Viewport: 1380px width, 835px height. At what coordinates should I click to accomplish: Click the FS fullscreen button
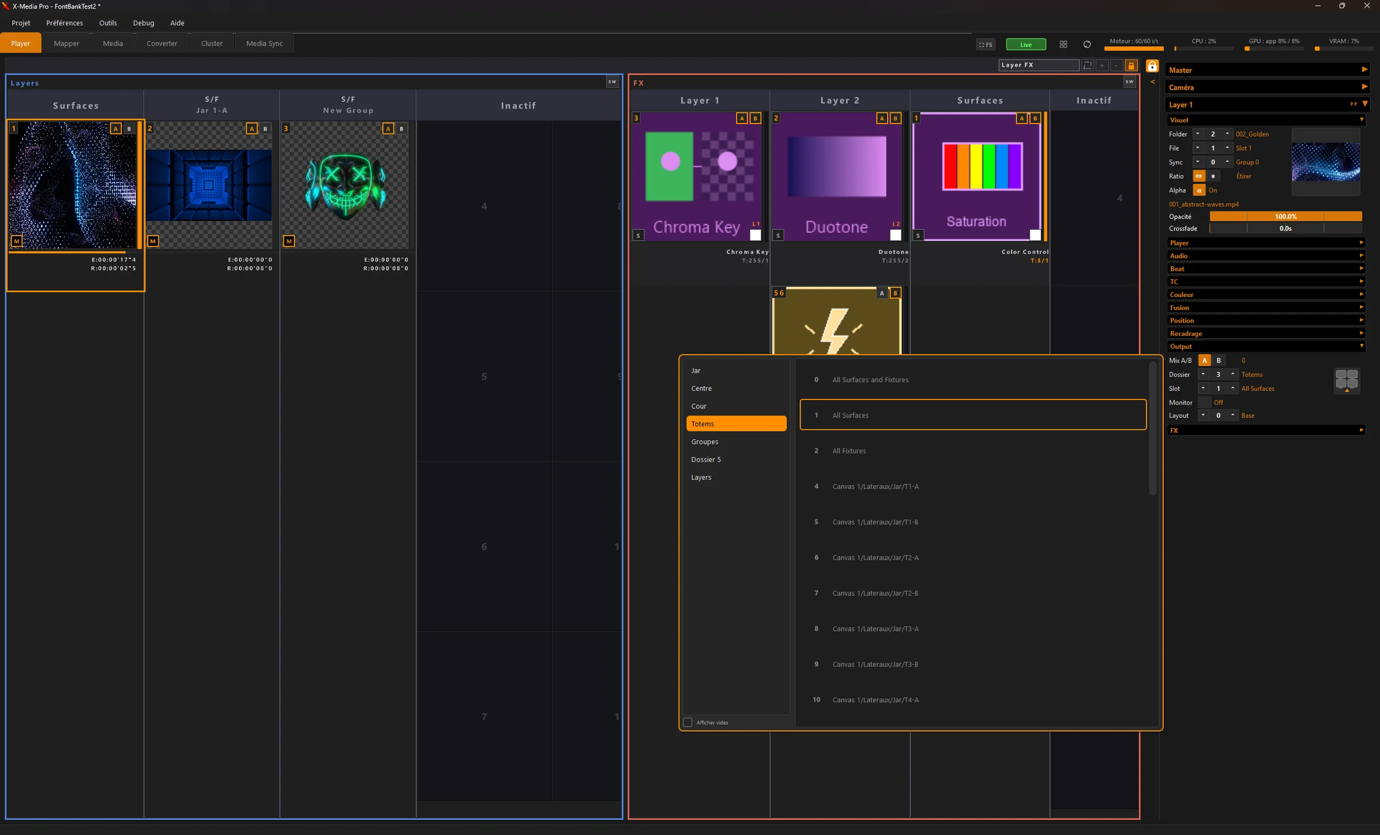point(986,44)
